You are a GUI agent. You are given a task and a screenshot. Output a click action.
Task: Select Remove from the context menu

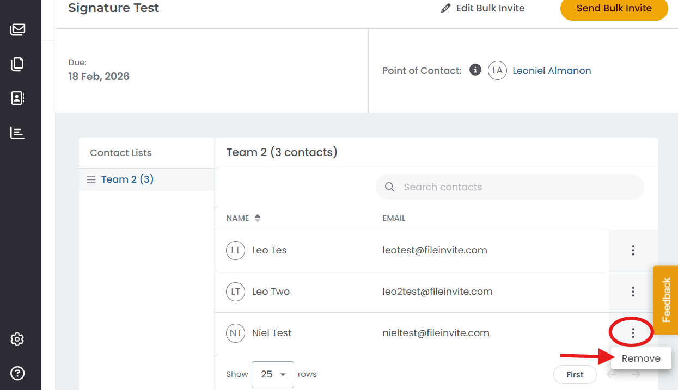pyautogui.click(x=641, y=358)
